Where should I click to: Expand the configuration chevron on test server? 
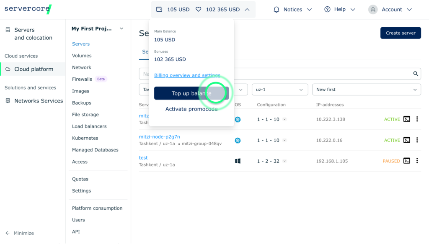point(284,160)
